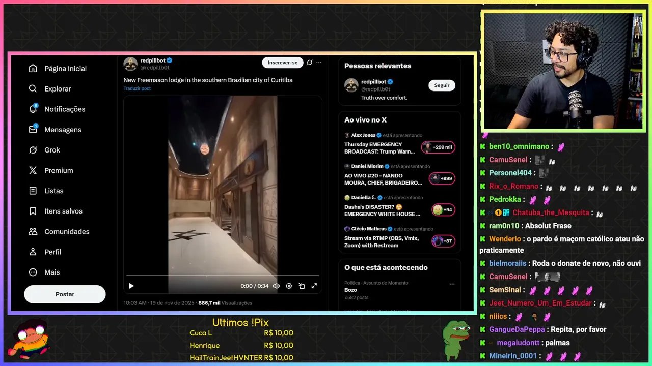Click the Explorar search icon
The image size is (652, 366).
[33, 89]
